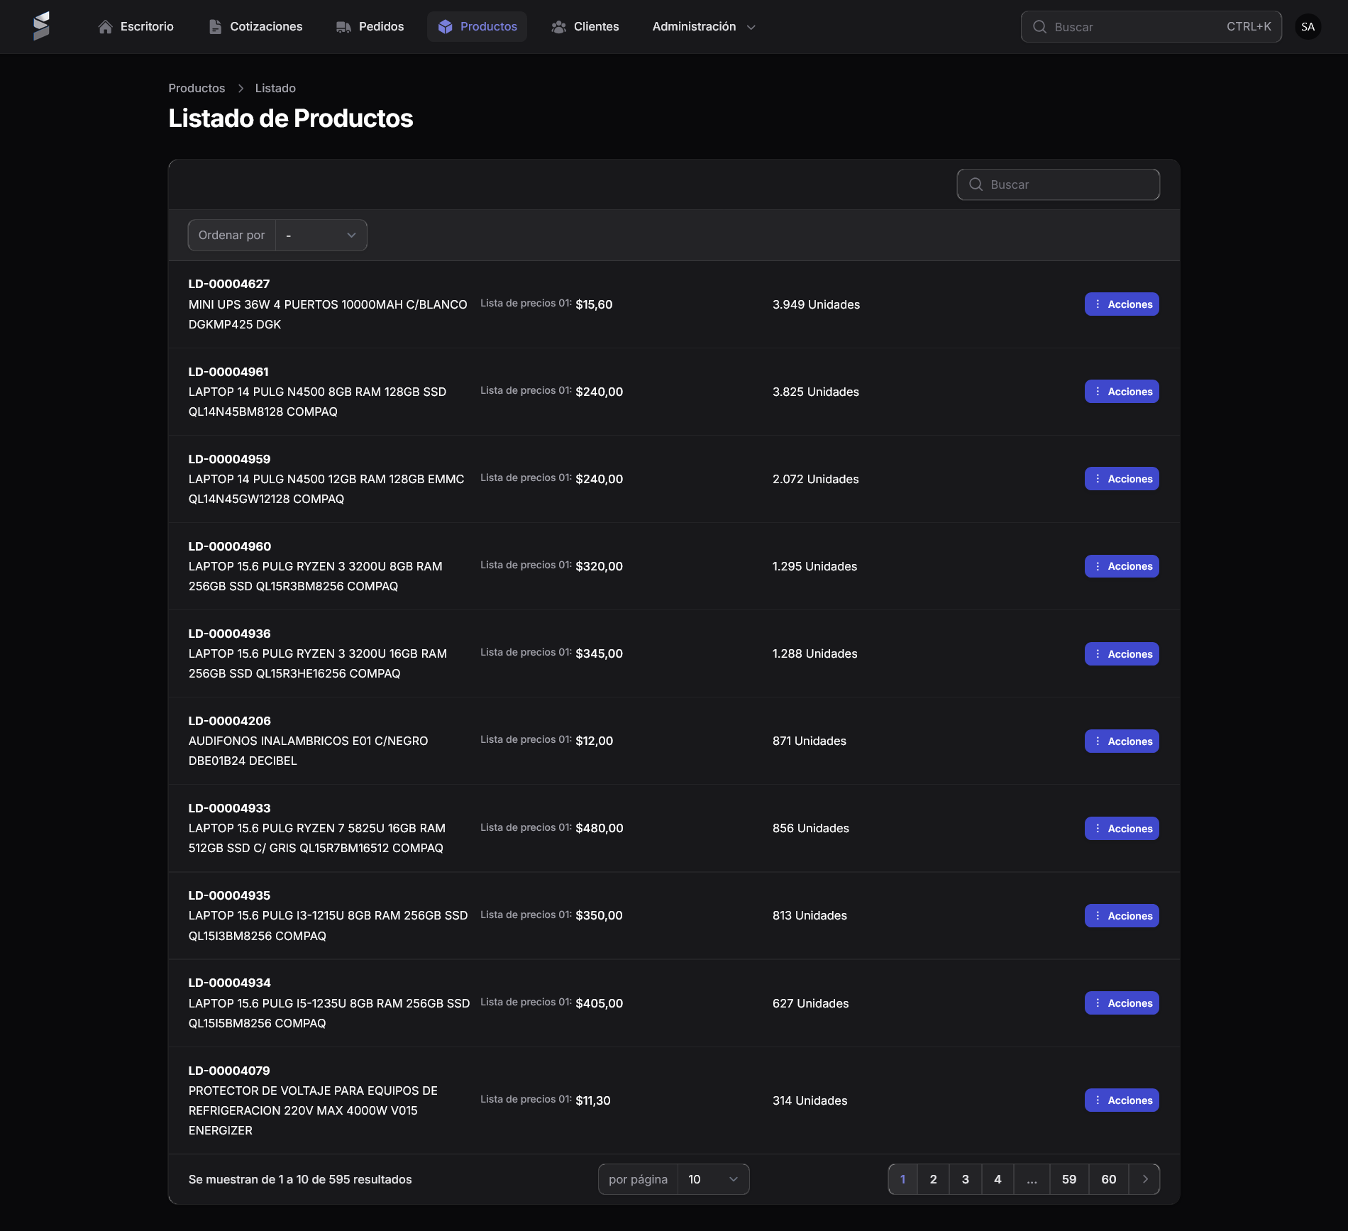The image size is (1348, 1231).
Task: Click the next page chevron arrow
Action: pos(1144,1178)
